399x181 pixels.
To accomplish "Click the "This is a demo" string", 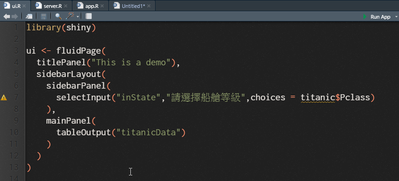I will coord(131,63).
